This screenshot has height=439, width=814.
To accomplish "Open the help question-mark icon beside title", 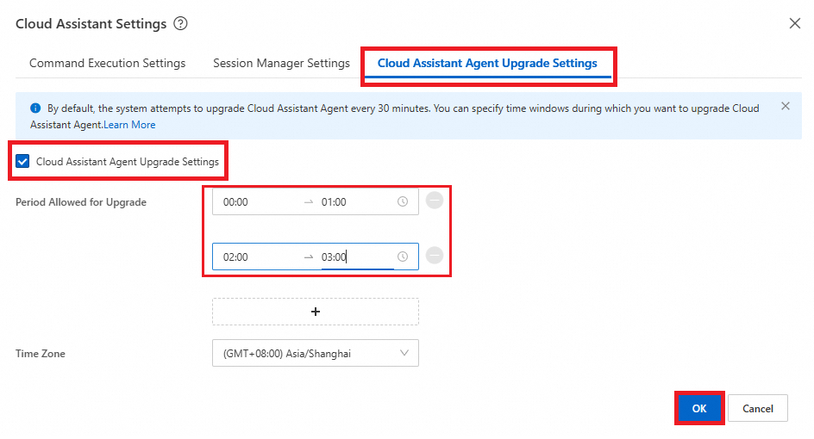I will (180, 24).
